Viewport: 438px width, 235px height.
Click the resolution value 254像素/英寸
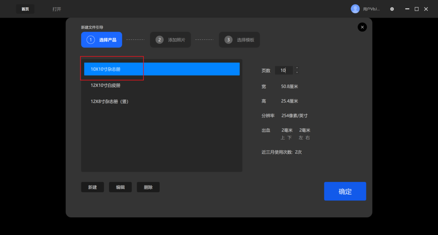[295, 116]
